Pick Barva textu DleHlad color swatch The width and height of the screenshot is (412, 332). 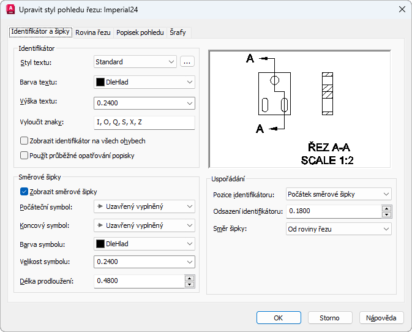point(100,82)
